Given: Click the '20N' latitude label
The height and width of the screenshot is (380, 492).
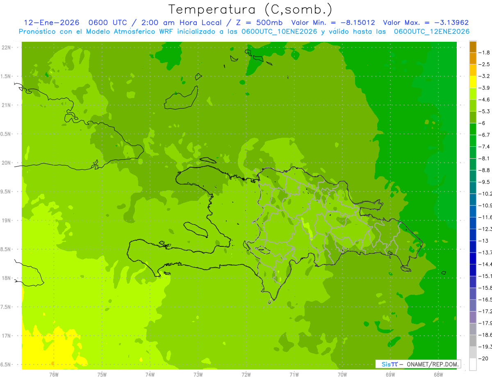Looking at the screenshot, I should (x=7, y=163).
